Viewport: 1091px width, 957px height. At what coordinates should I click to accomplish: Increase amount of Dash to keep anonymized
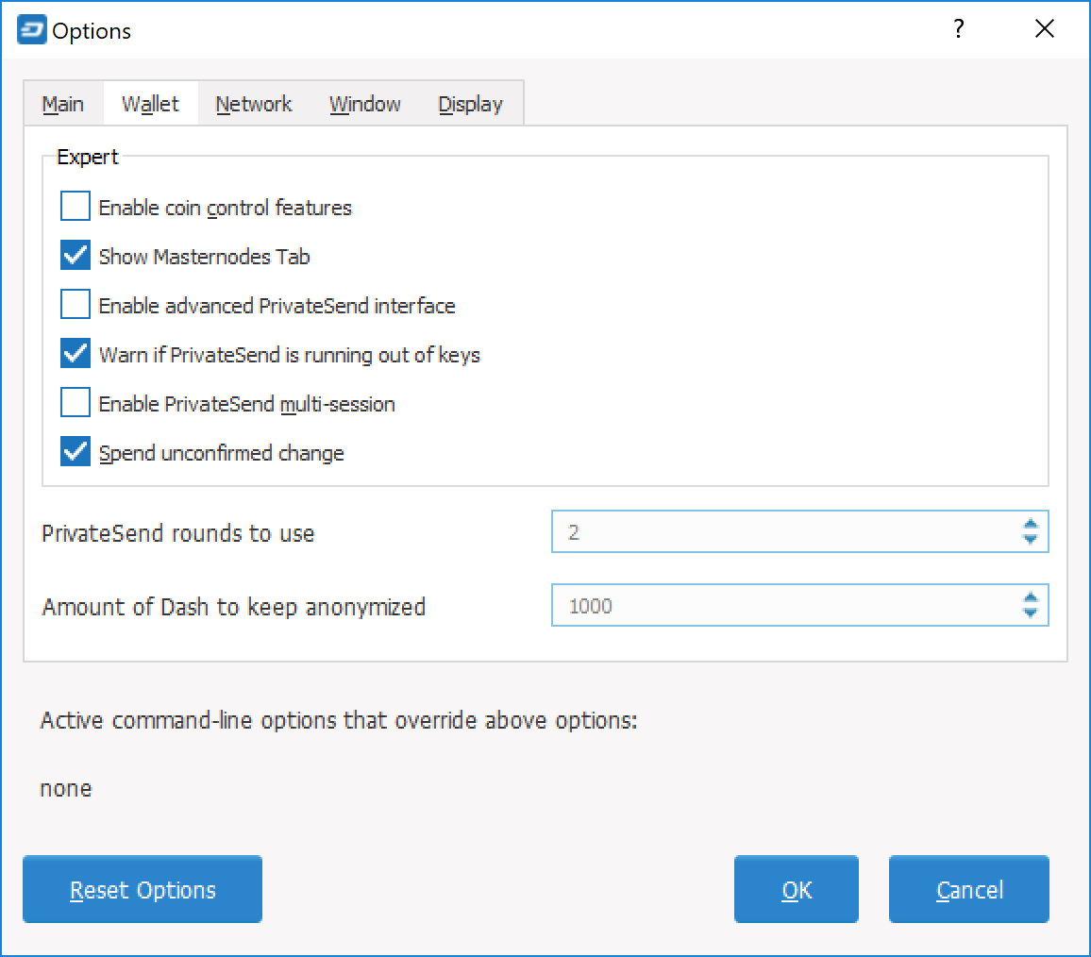(1031, 597)
